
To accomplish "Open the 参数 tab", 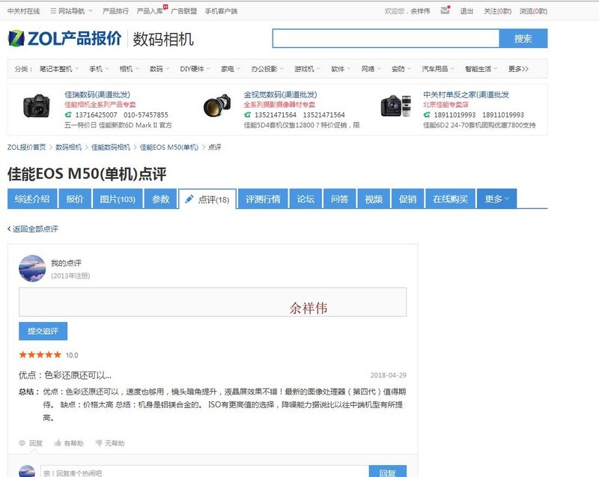I will click(x=160, y=198).
